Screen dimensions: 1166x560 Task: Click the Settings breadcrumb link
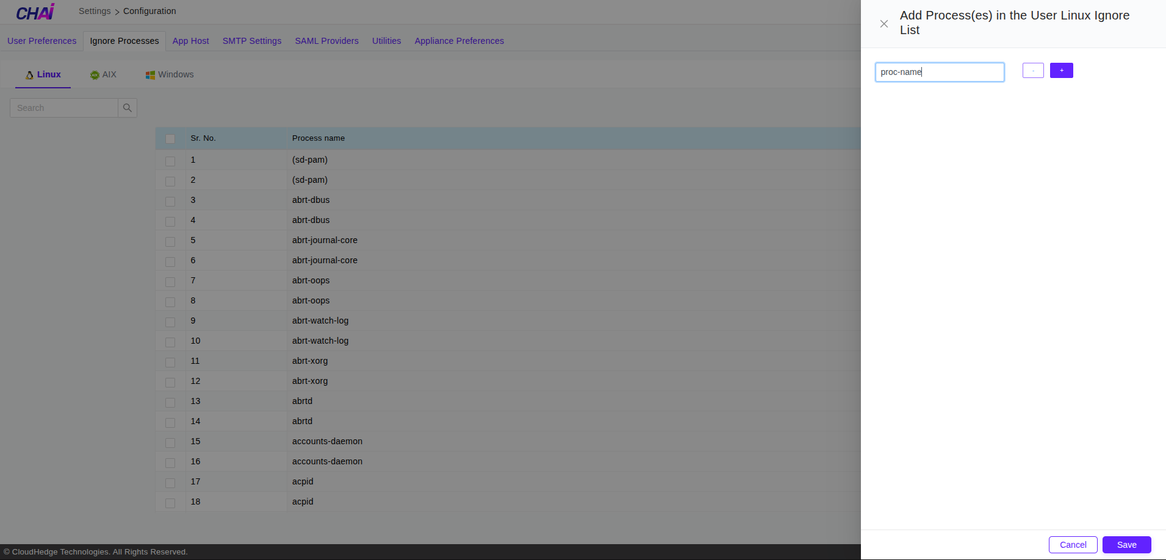point(95,11)
